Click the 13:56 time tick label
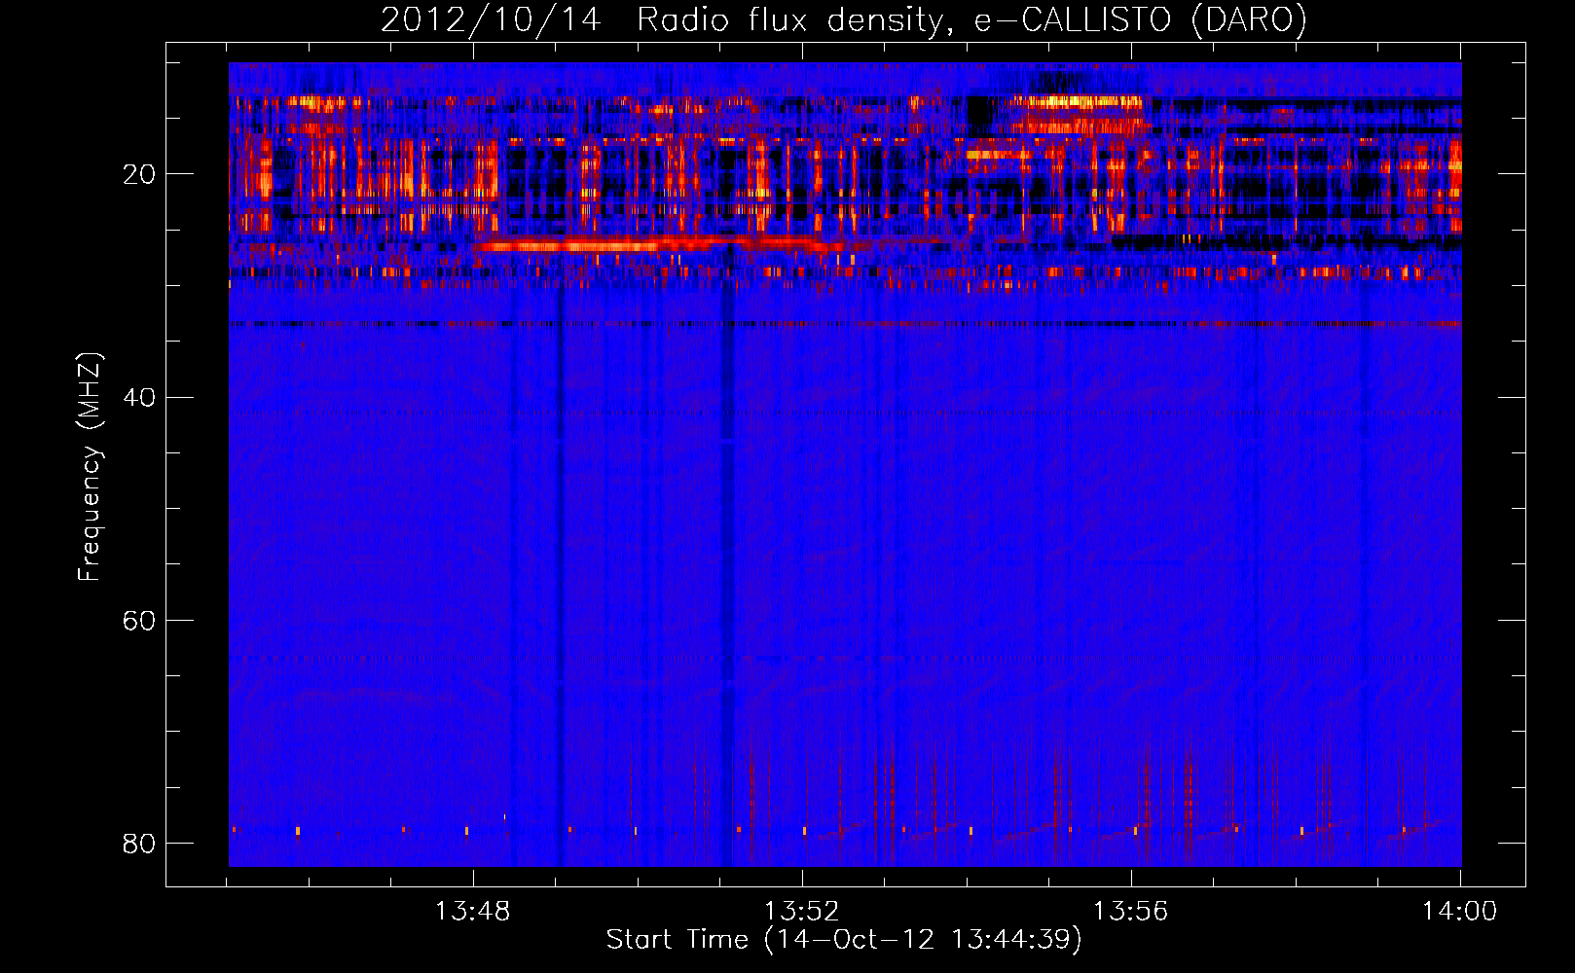Viewport: 1575px width, 973px height. (1131, 912)
